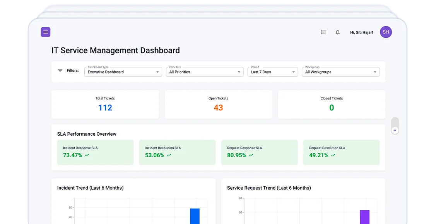Open the Request Resolution SLA card
441x224 pixels.
342,153
